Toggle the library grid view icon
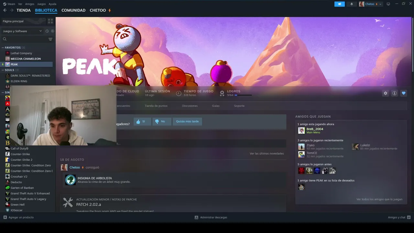Screen dimensions: 414x233 coord(50,21)
